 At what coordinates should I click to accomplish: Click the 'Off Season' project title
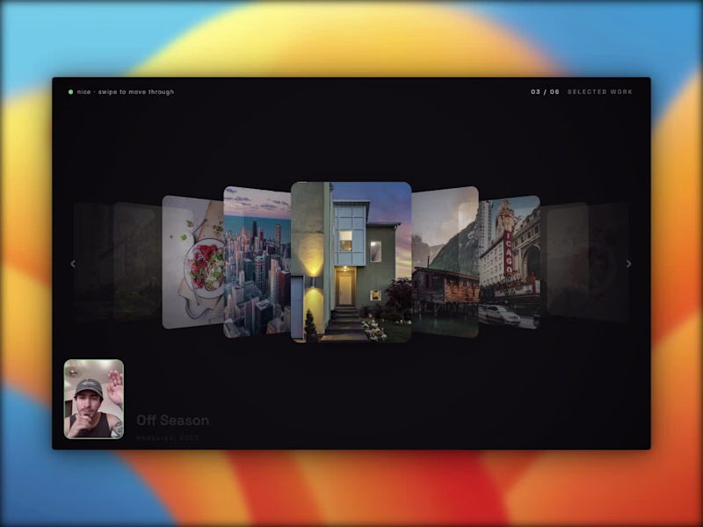coord(172,421)
